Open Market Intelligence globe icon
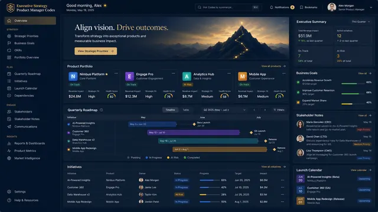Screen dimensions: 378x212 [9, 158]
